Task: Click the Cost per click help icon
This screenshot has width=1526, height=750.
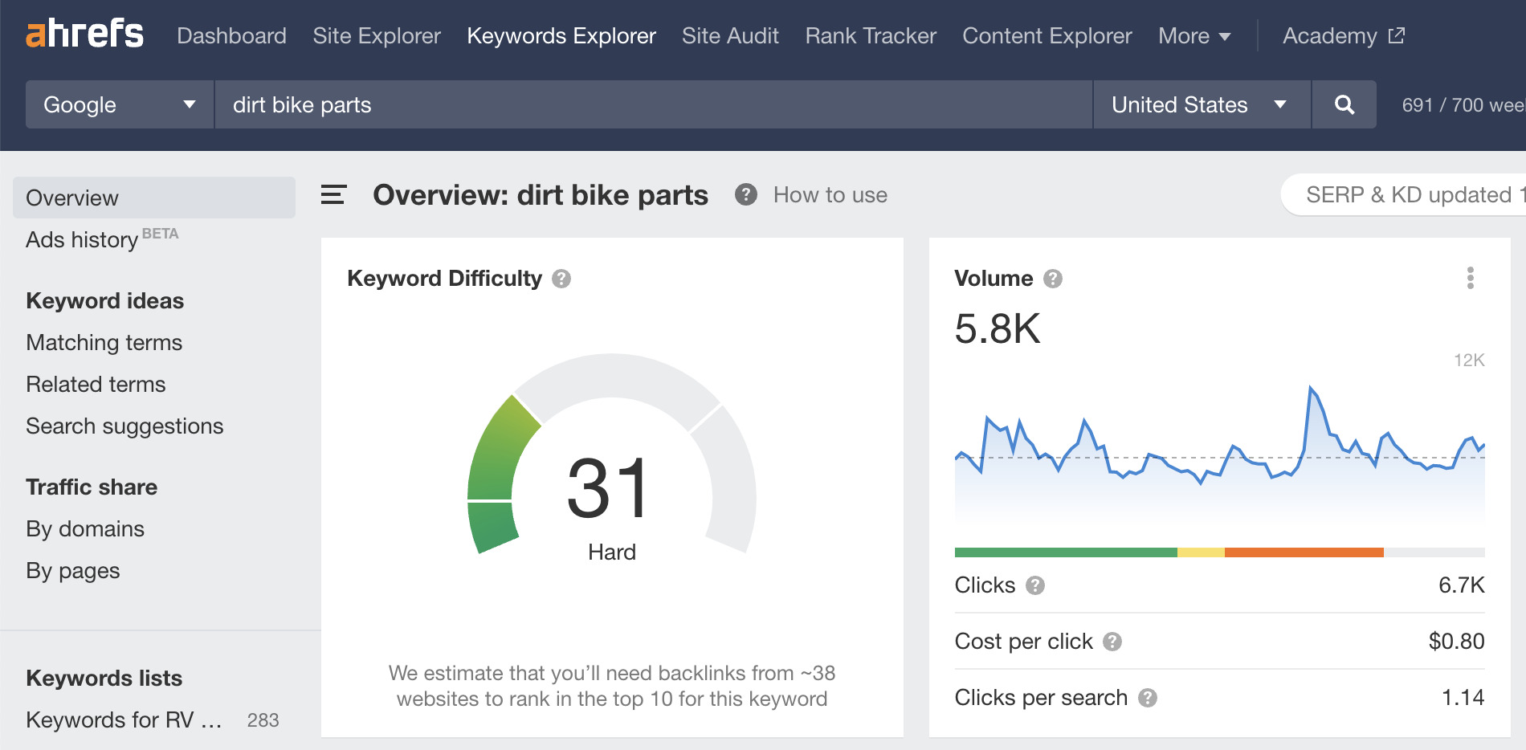Action: (1113, 641)
